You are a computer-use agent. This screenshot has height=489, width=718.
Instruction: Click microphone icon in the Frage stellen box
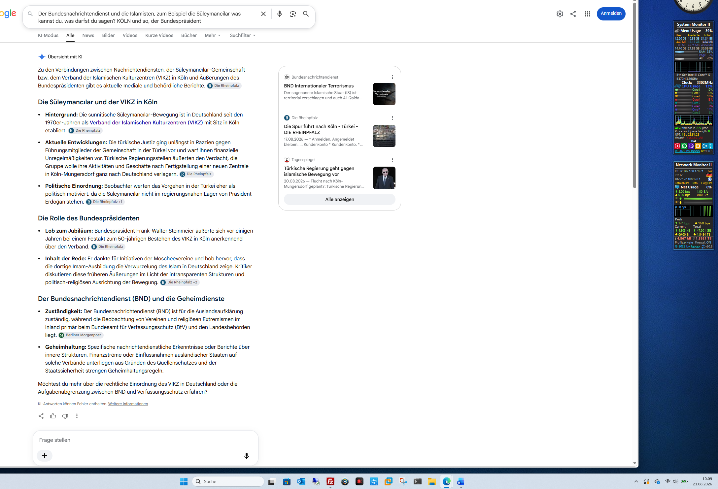[x=246, y=456]
